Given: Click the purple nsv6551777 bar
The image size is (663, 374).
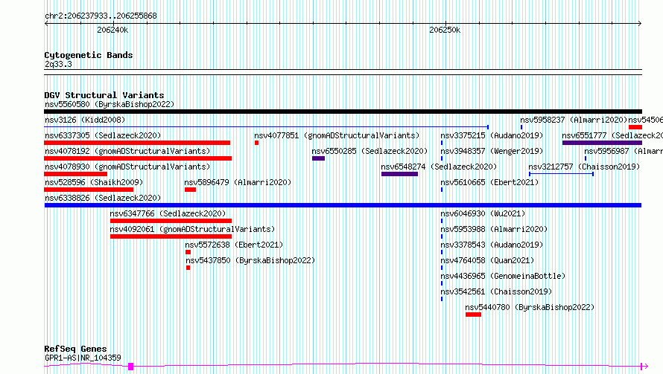Looking at the screenshot, I should [602, 143].
